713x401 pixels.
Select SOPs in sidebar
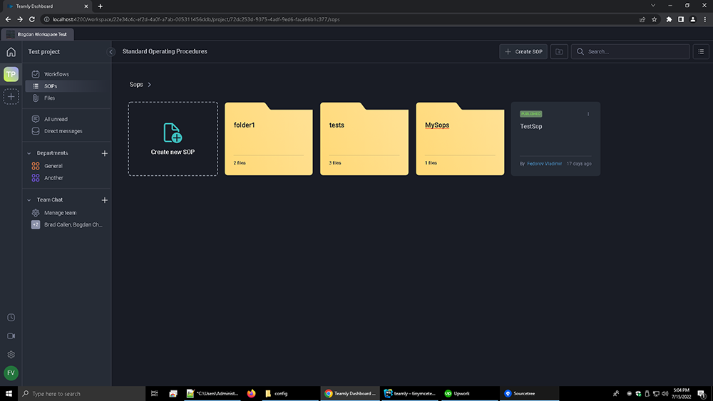point(66,86)
